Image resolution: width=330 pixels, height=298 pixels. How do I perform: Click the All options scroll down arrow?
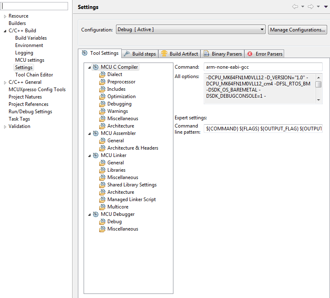point(319,100)
